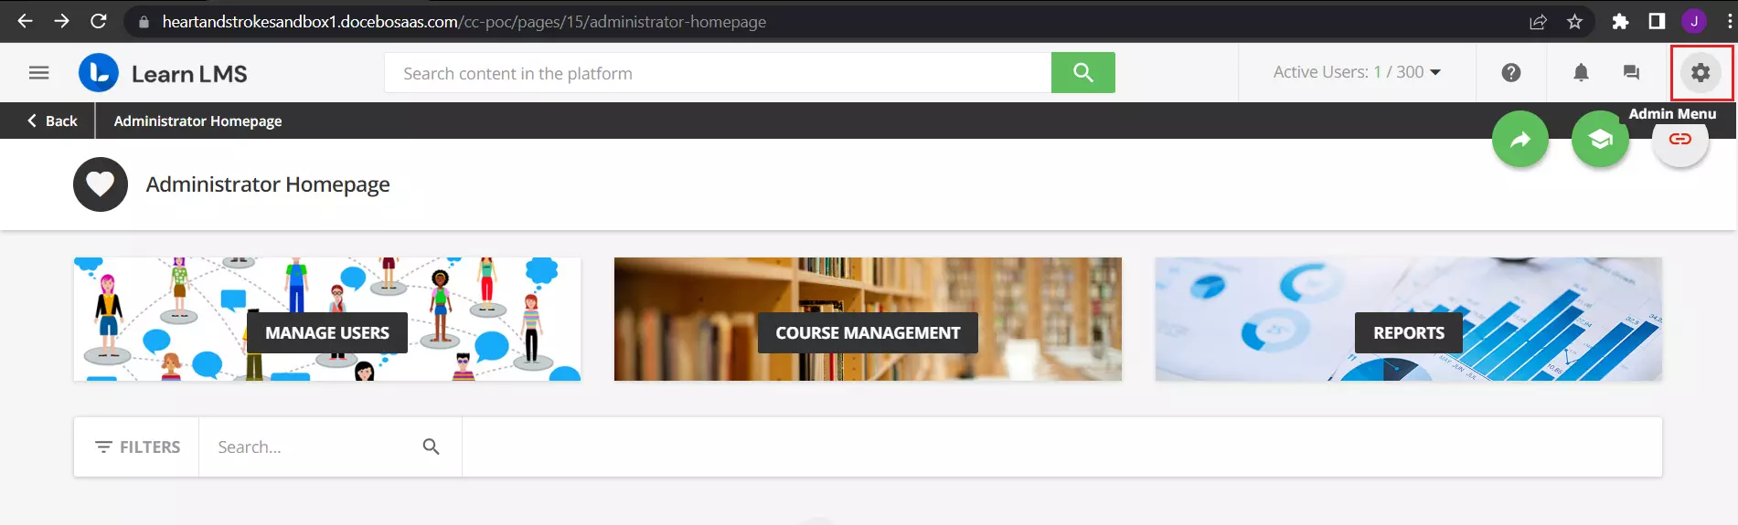Click the magnifier in filter search
Image resolution: width=1738 pixels, height=525 pixels.
pos(432,446)
